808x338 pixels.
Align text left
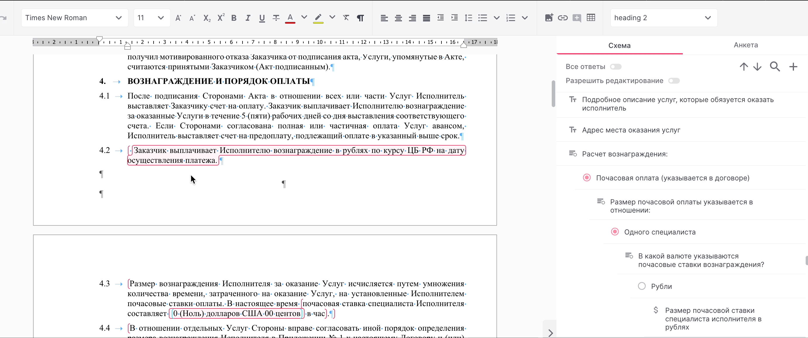(384, 18)
